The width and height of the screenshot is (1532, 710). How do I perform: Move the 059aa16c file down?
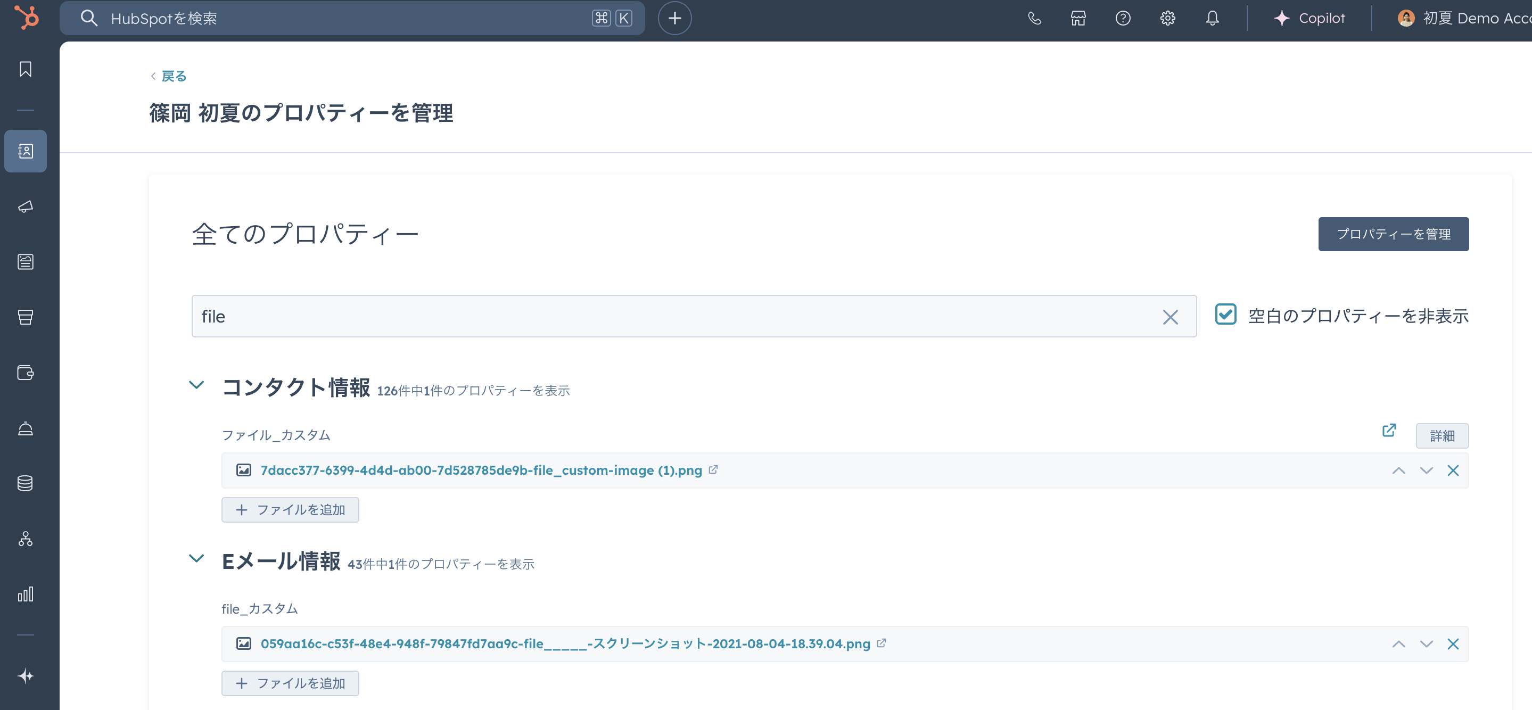point(1426,644)
